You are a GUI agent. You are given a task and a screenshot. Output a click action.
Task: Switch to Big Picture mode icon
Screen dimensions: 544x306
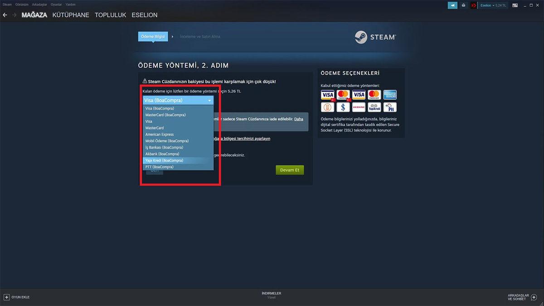(515, 5)
